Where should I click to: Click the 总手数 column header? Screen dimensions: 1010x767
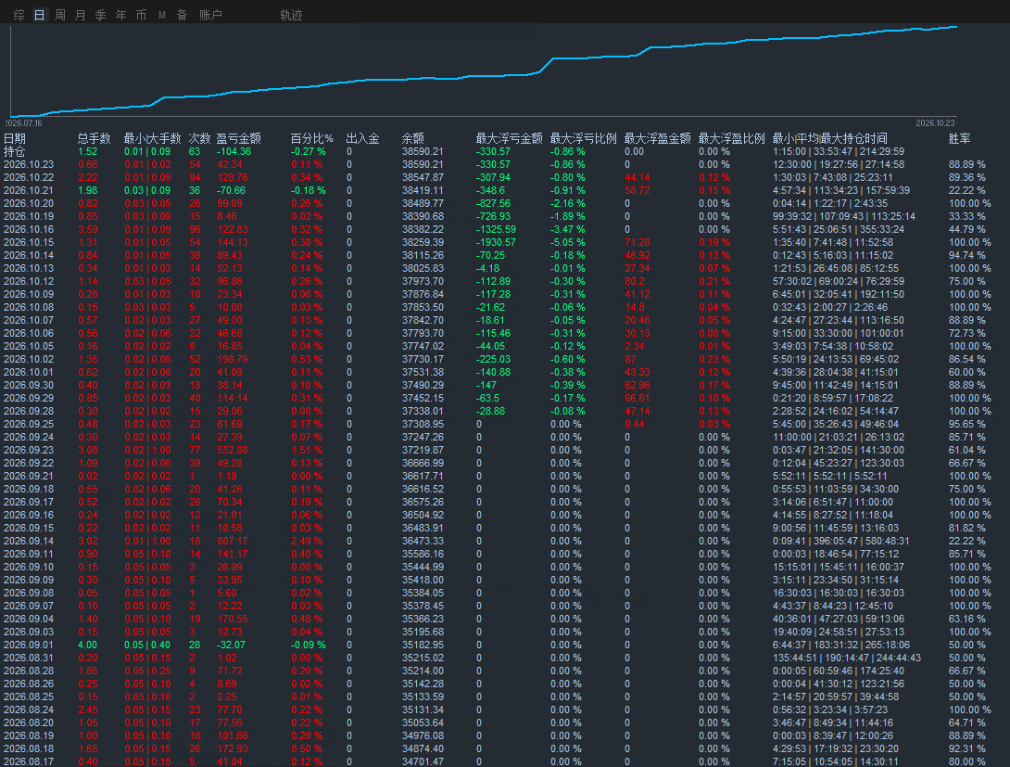coord(94,138)
